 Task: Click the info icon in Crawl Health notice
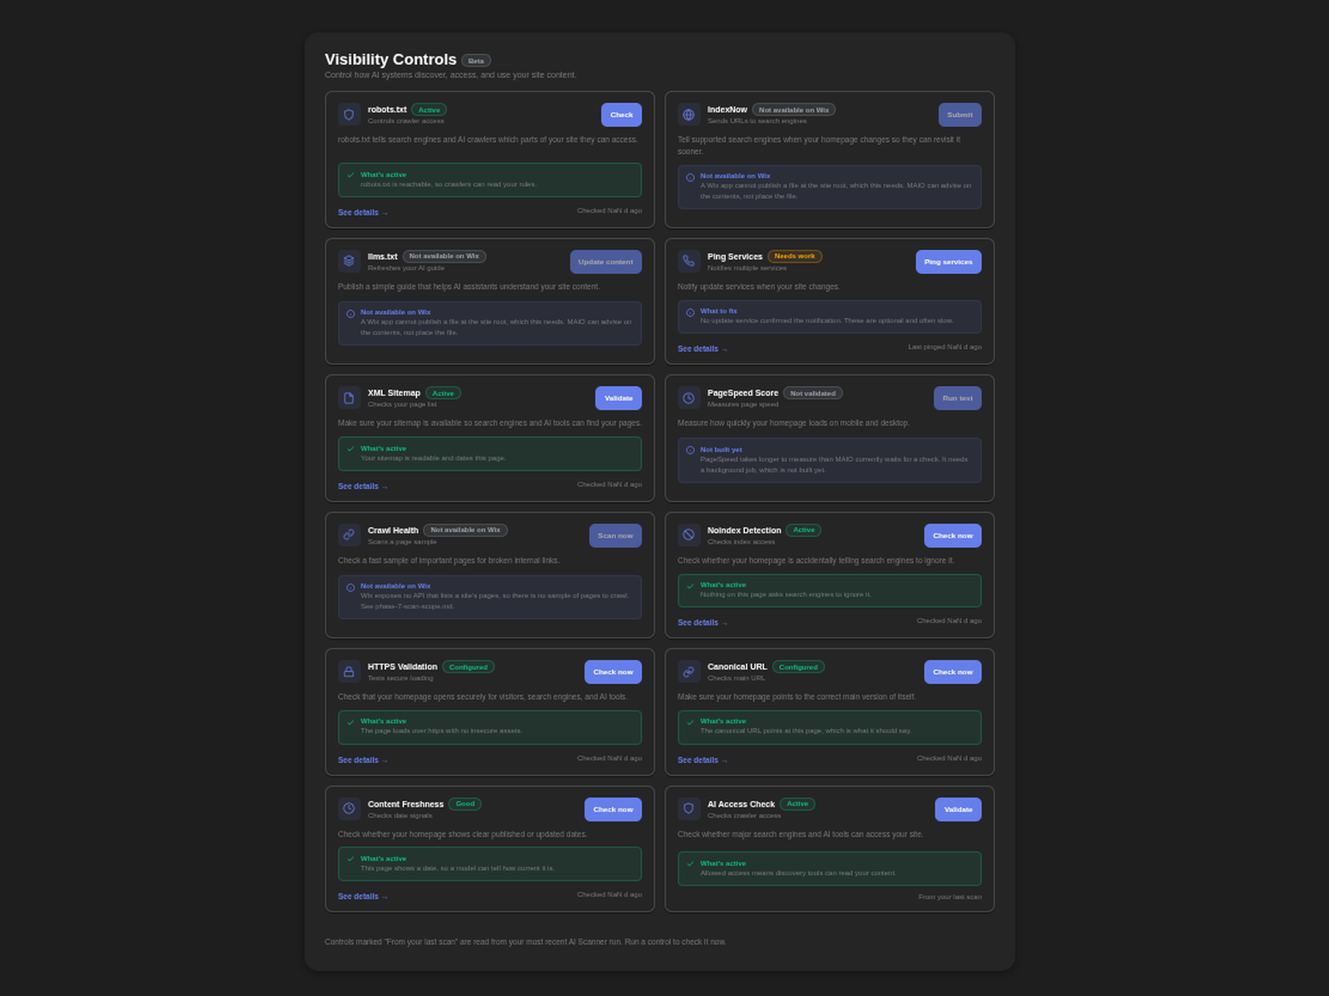point(351,588)
